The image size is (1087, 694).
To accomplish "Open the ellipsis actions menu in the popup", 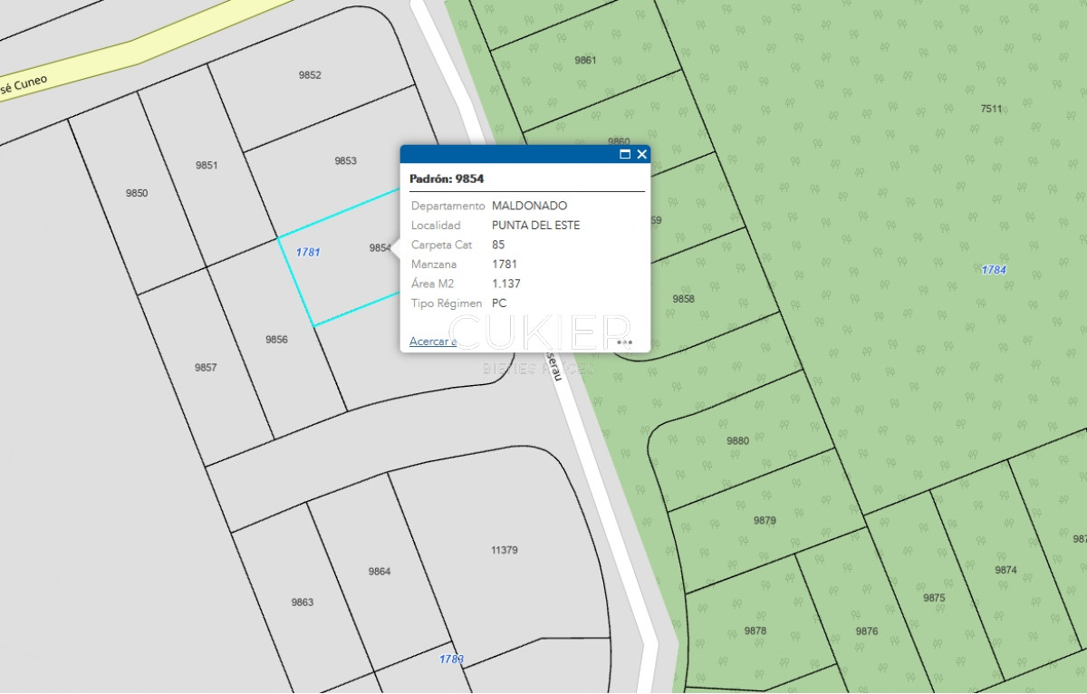I will (x=622, y=342).
